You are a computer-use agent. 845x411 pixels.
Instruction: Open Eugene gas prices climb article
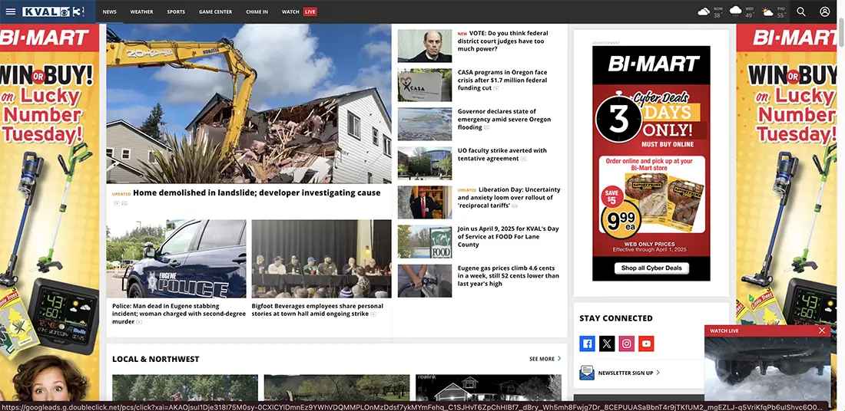click(509, 276)
